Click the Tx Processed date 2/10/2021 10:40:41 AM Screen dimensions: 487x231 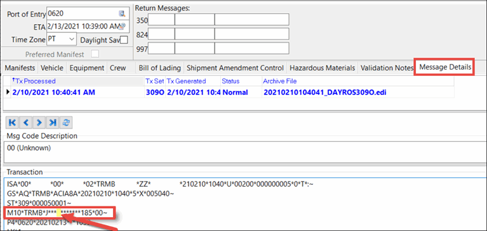(54, 92)
